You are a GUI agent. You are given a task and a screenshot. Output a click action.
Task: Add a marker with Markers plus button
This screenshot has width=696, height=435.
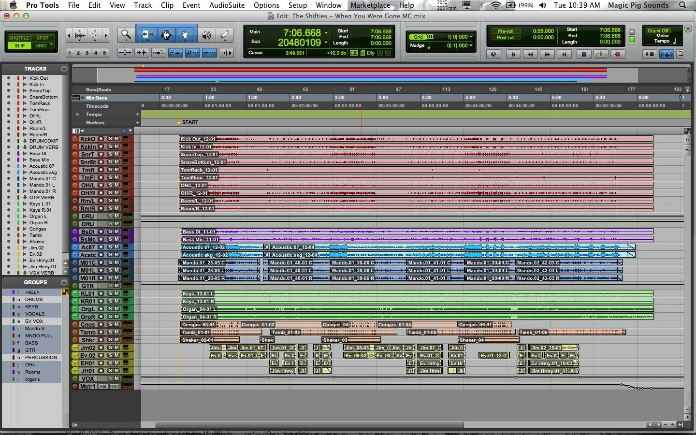click(137, 122)
